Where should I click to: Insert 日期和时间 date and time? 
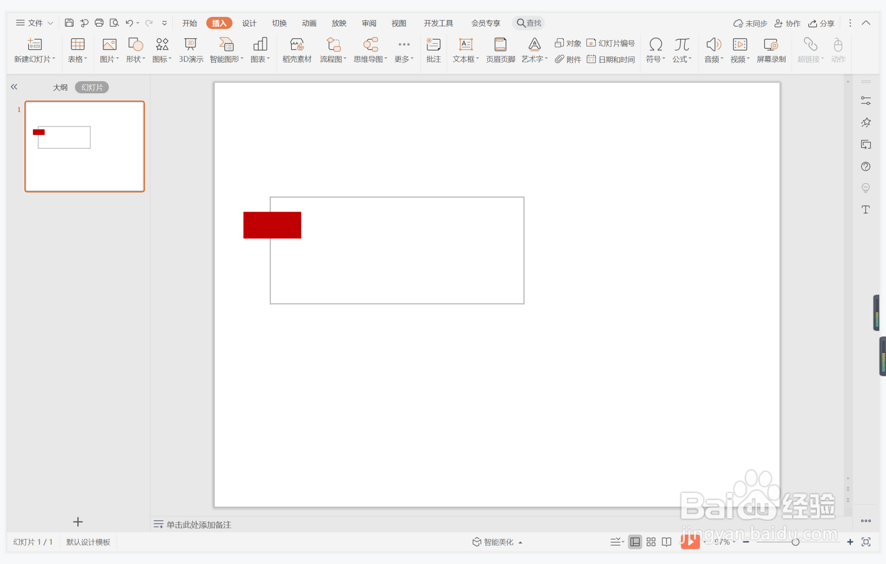coord(611,59)
